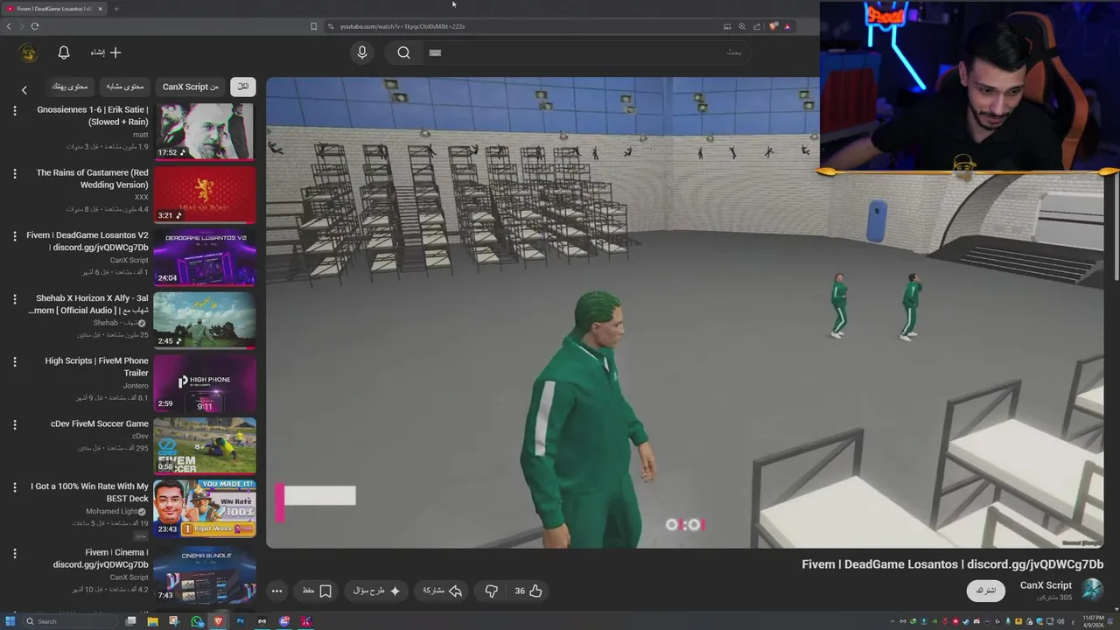Screen dimensions: 1120x630
Task: Open WhatsApp from the taskbar
Action: pos(196,621)
